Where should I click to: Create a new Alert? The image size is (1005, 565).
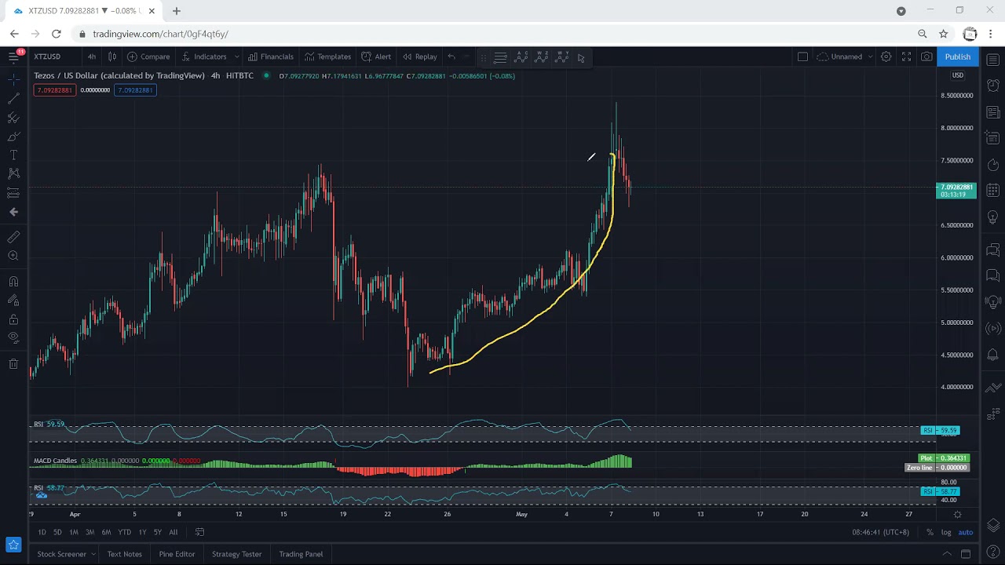point(376,56)
